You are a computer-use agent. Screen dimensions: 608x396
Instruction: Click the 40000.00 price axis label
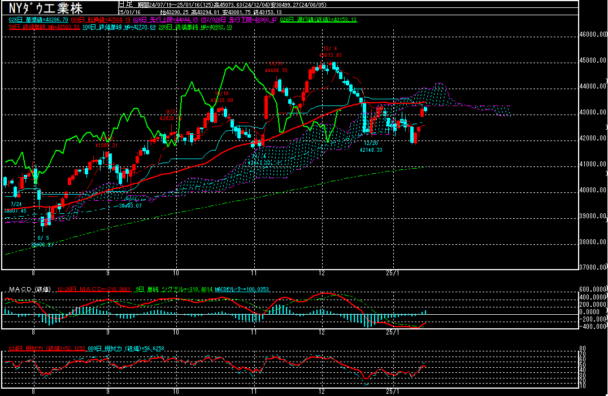tap(593, 190)
